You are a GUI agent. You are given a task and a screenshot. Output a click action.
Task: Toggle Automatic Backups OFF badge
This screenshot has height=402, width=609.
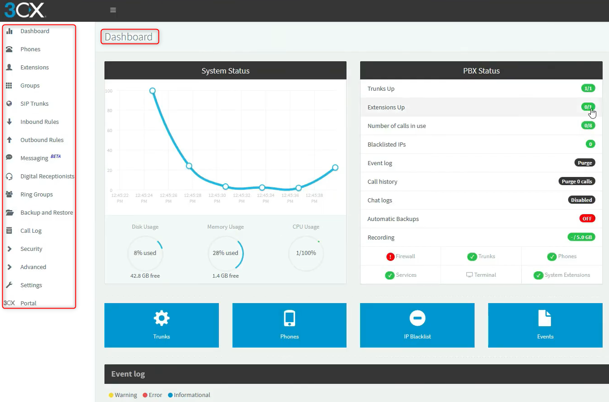(x=587, y=218)
